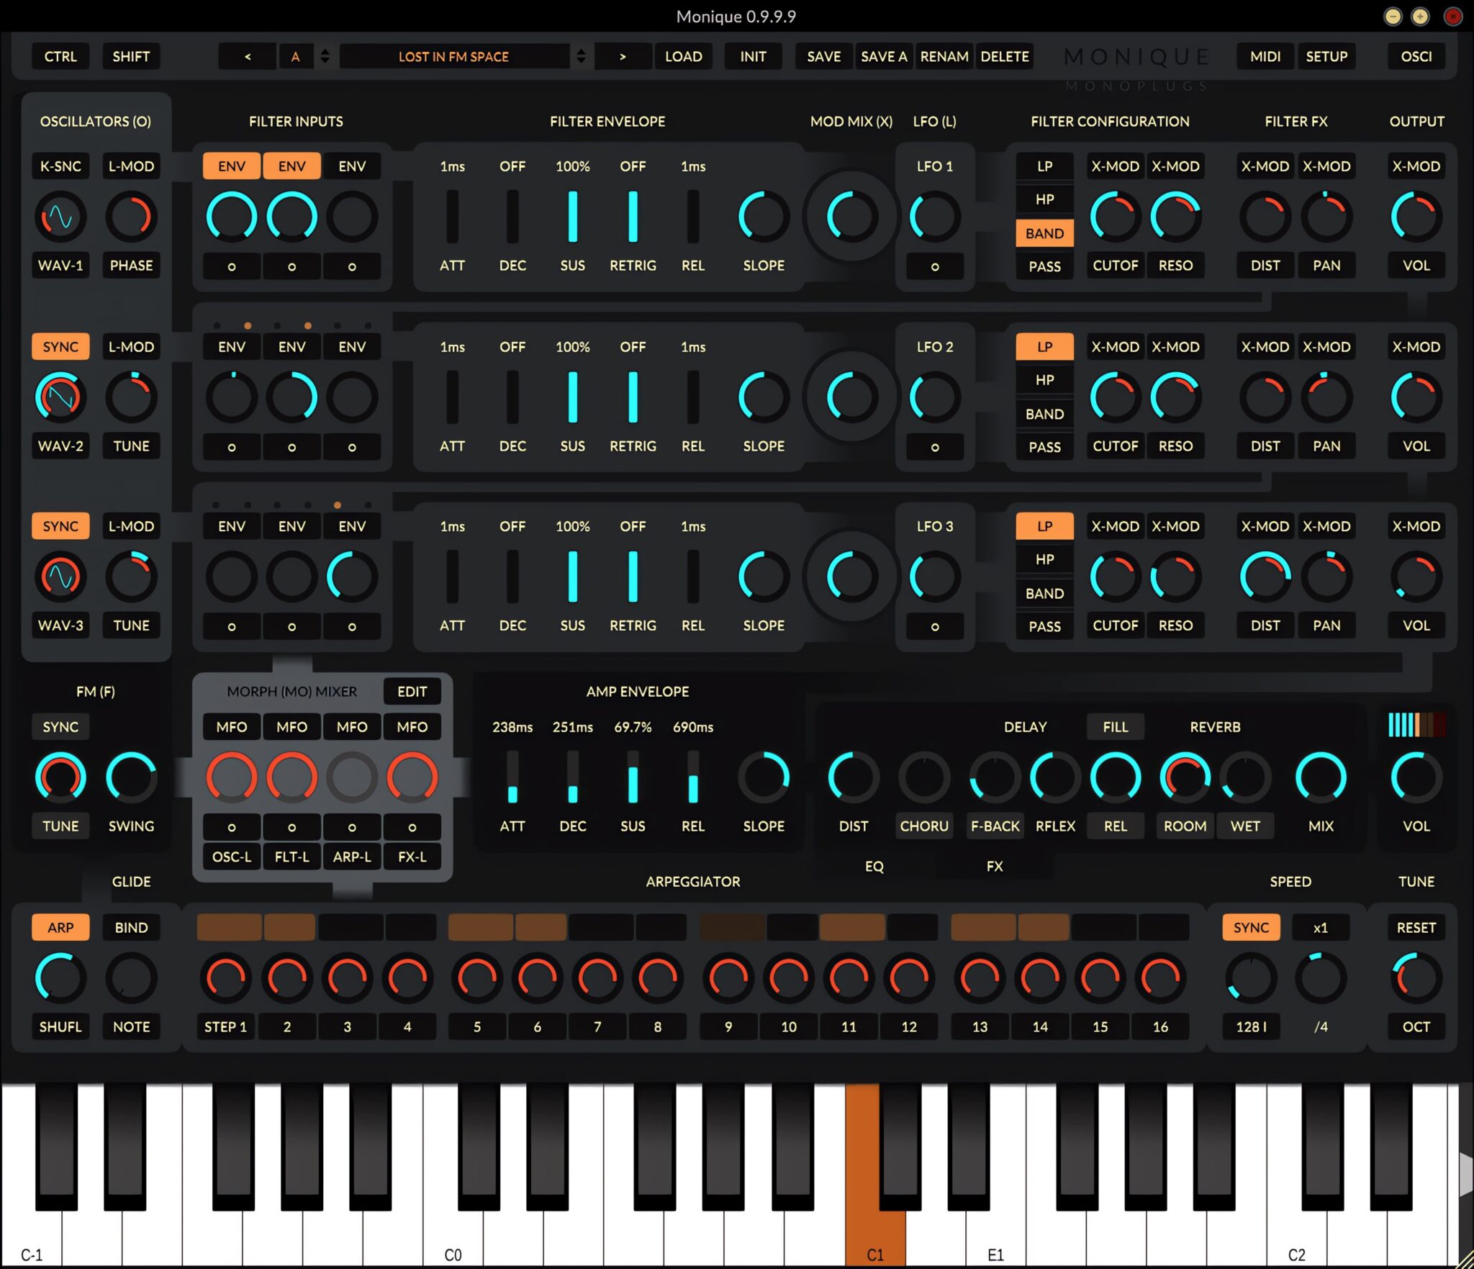Viewport: 1474px width, 1269px height.
Task: Switch to the ARP-L morph tab
Action: (x=352, y=857)
